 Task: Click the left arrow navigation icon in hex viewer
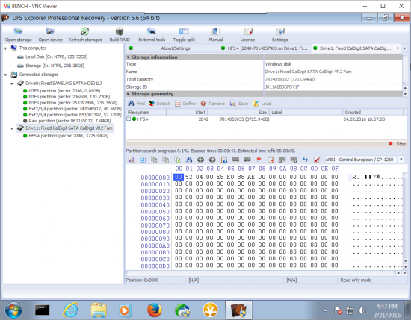tap(200, 160)
